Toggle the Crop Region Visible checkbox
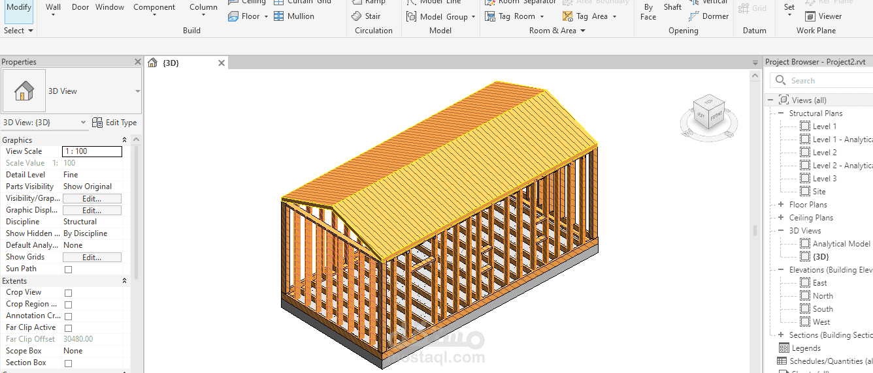Screen dimensions: 873x373 click(68, 305)
